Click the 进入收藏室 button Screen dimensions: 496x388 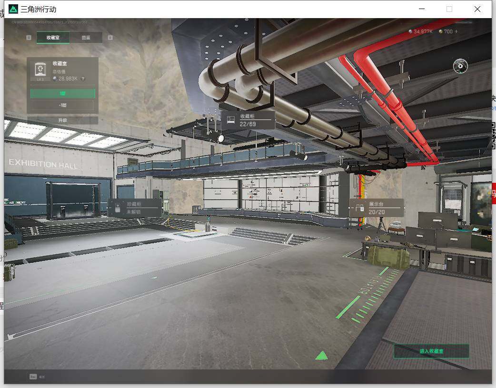click(431, 351)
